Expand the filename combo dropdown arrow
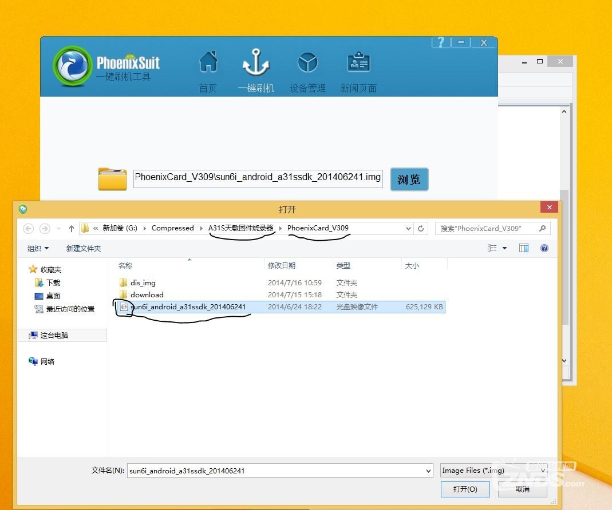 (x=428, y=471)
